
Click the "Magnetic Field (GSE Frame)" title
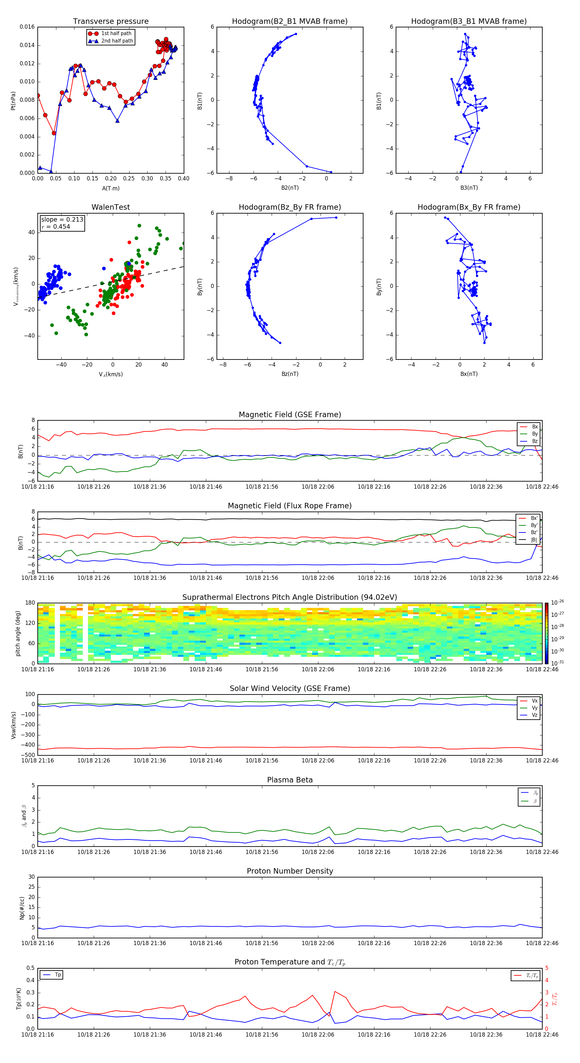pyautogui.click(x=290, y=415)
